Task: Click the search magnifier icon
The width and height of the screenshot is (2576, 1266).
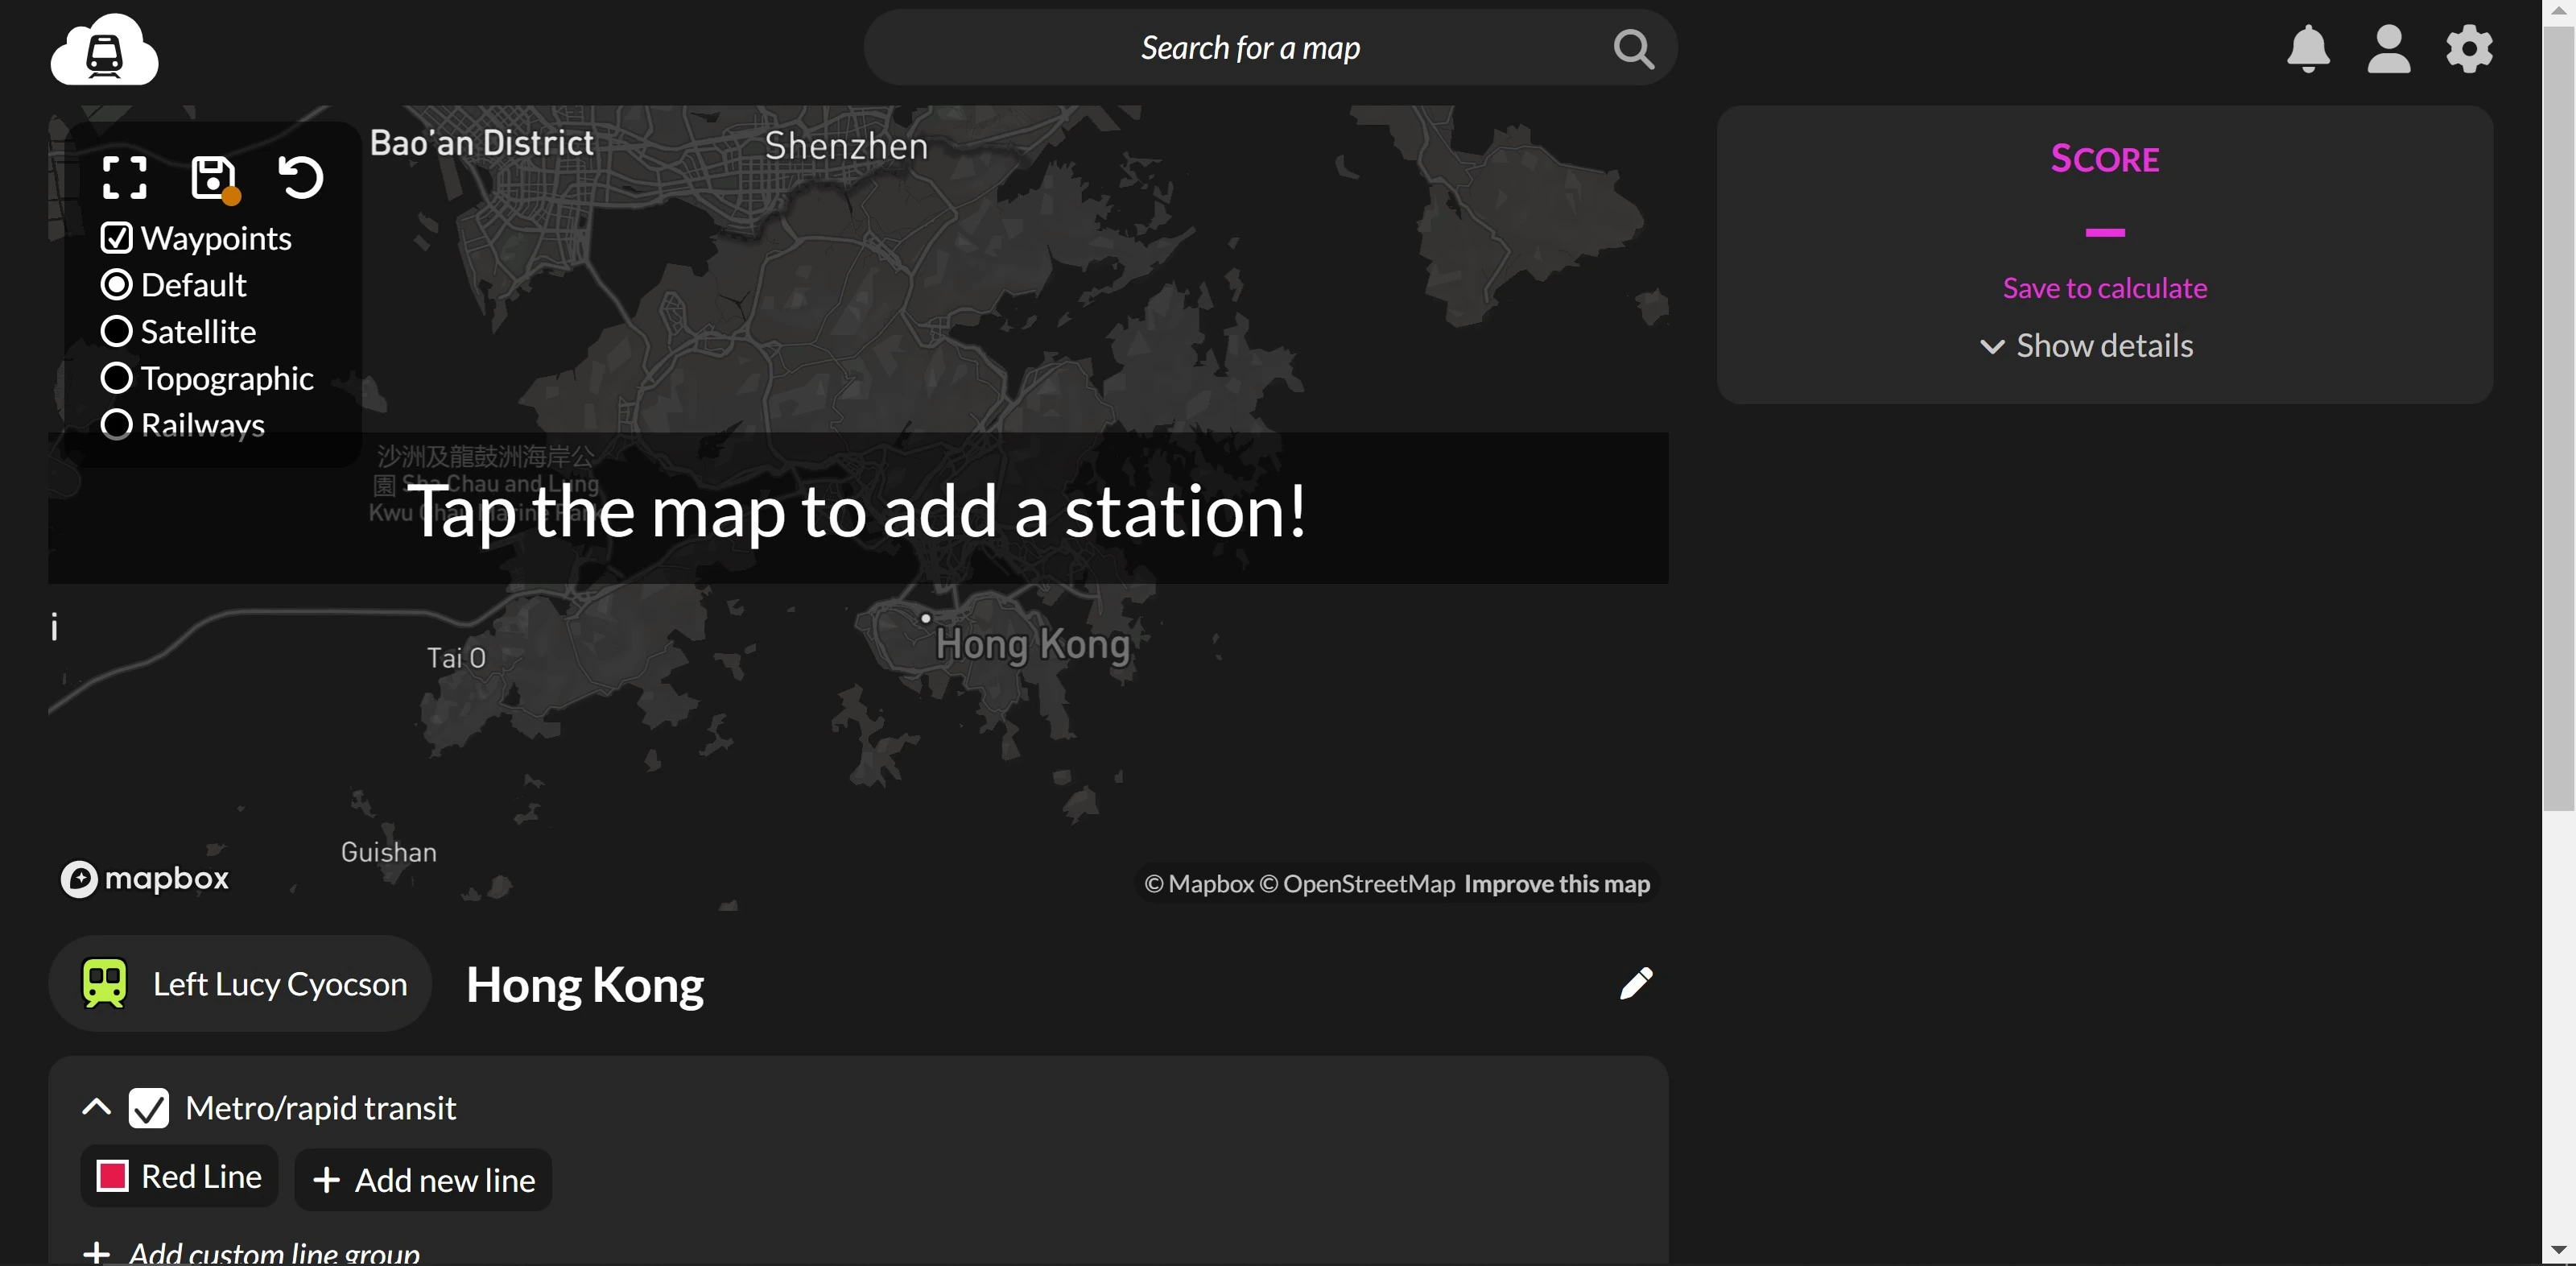Action: (x=1633, y=48)
